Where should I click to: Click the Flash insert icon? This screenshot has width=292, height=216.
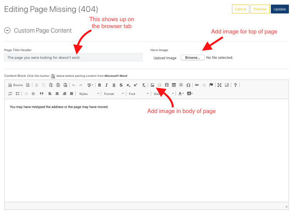159,85
